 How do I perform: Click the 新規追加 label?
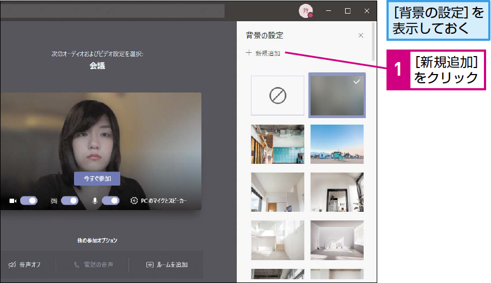tap(268, 53)
